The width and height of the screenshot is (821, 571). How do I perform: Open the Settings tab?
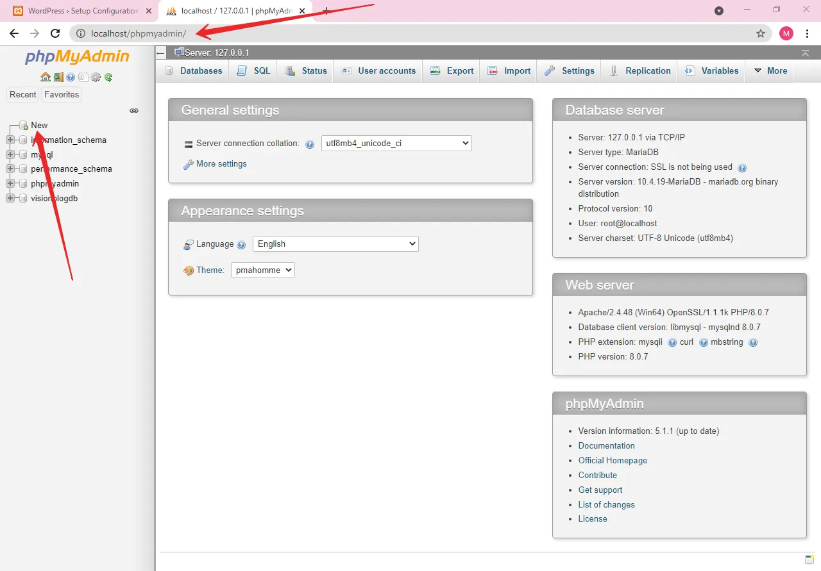coord(569,70)
